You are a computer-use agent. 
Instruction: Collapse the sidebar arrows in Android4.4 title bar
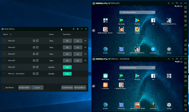(186, 59)
